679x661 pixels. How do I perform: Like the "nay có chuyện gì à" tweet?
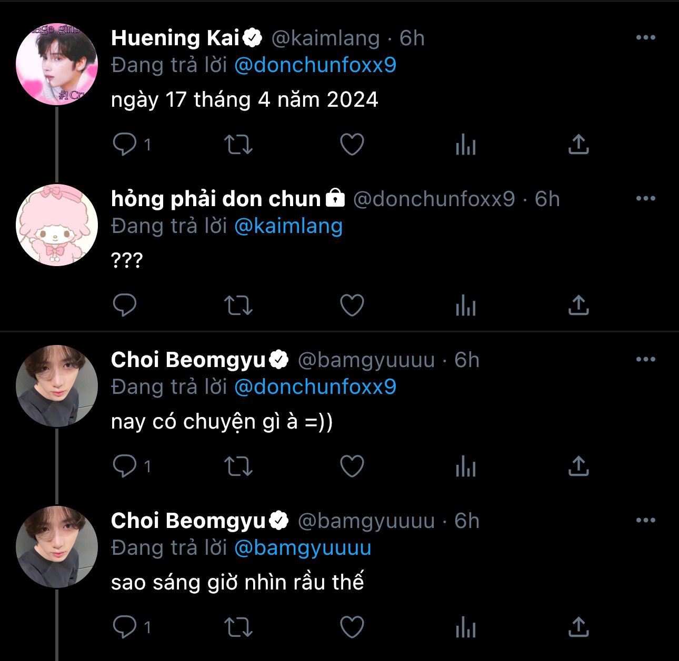point(352,466)
